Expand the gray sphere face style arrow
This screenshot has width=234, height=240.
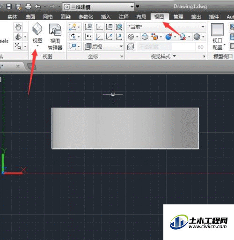pyautogui.click(x=203, y=37)
